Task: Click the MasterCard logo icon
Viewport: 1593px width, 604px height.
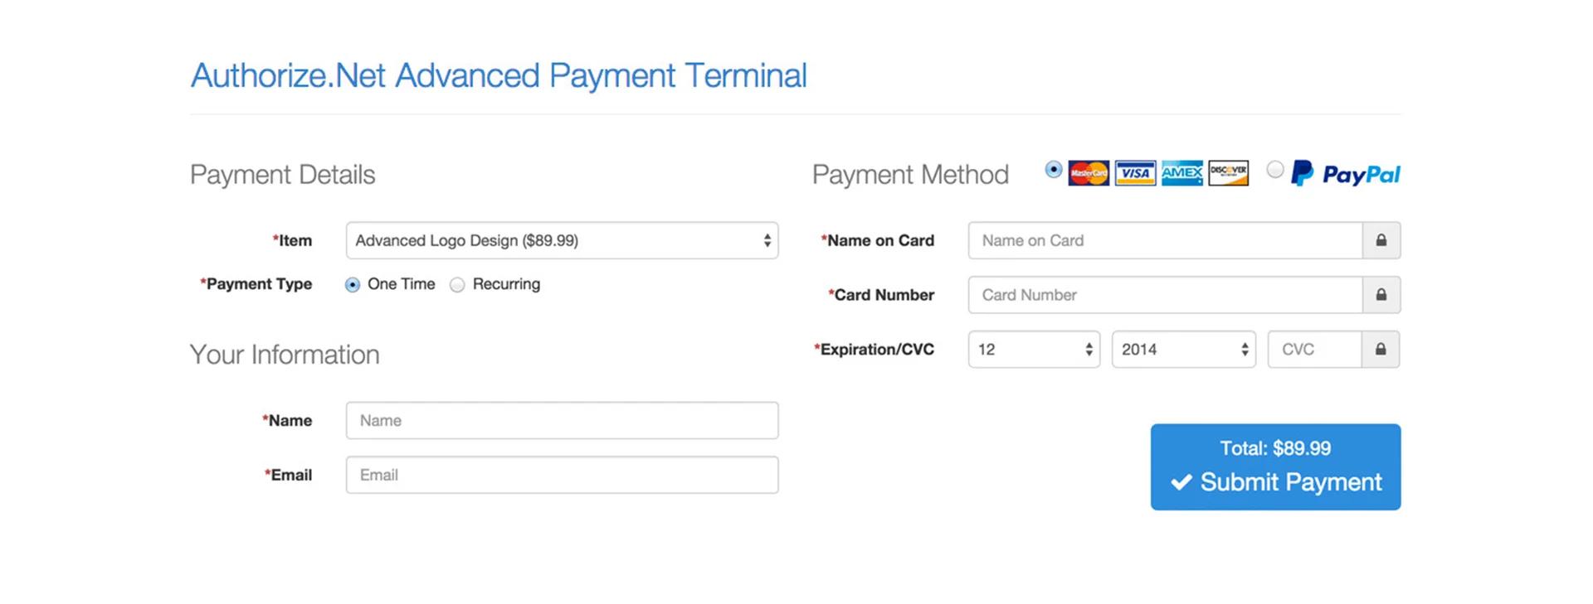Action: 1089,173
